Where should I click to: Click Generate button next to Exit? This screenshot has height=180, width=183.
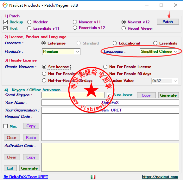(29, 168)
